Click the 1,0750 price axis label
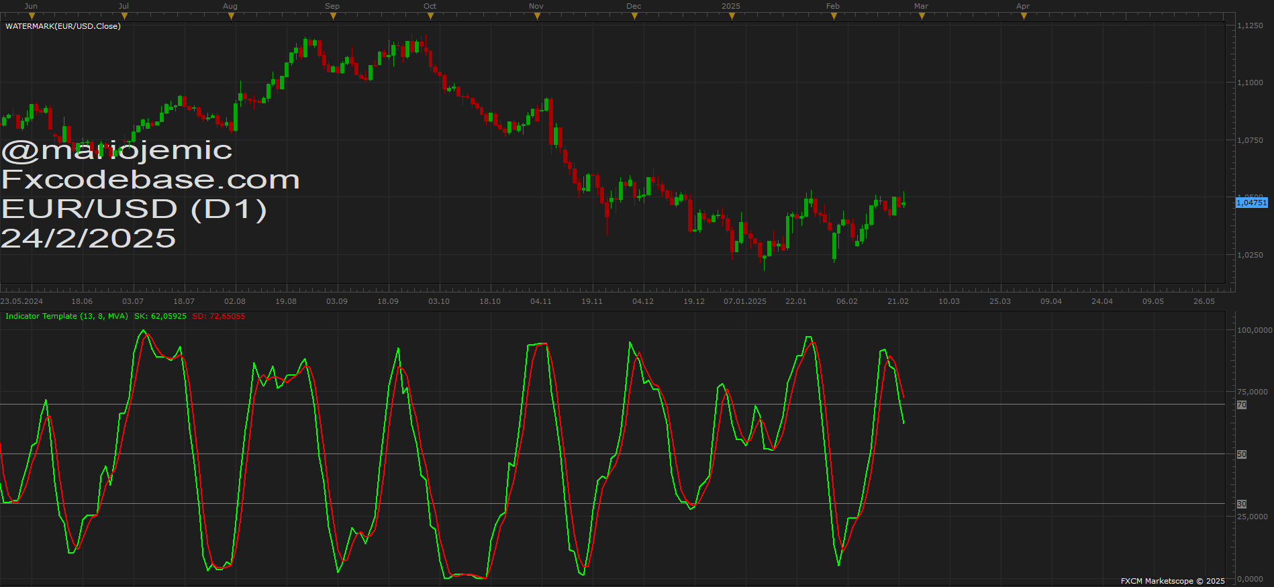 [x=1251, y=140]
